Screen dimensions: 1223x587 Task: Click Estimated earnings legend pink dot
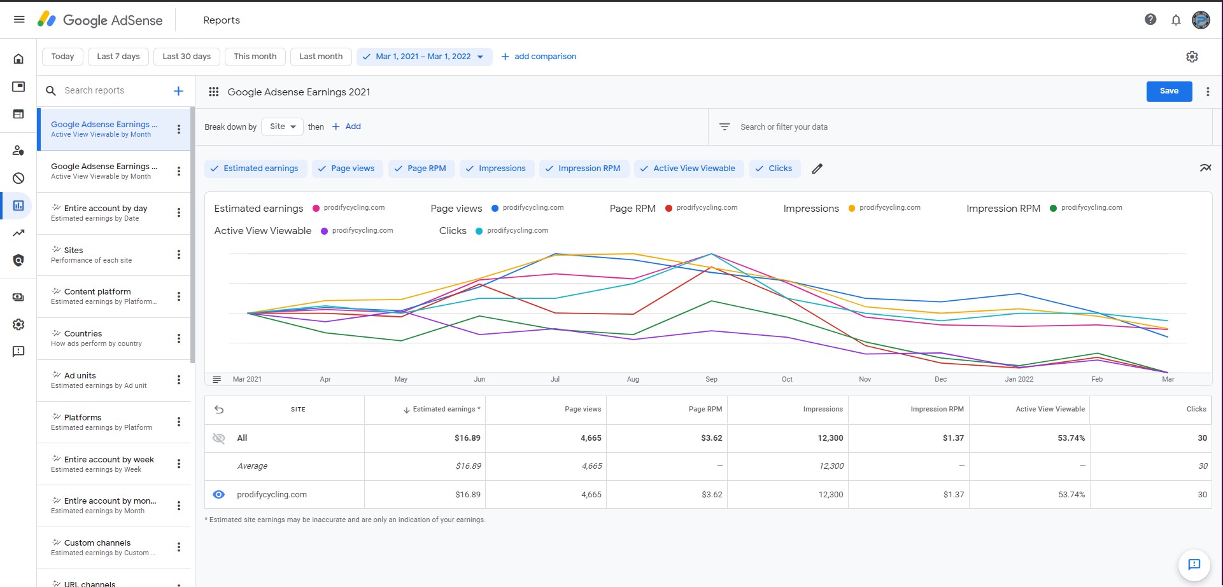point(316,208)
